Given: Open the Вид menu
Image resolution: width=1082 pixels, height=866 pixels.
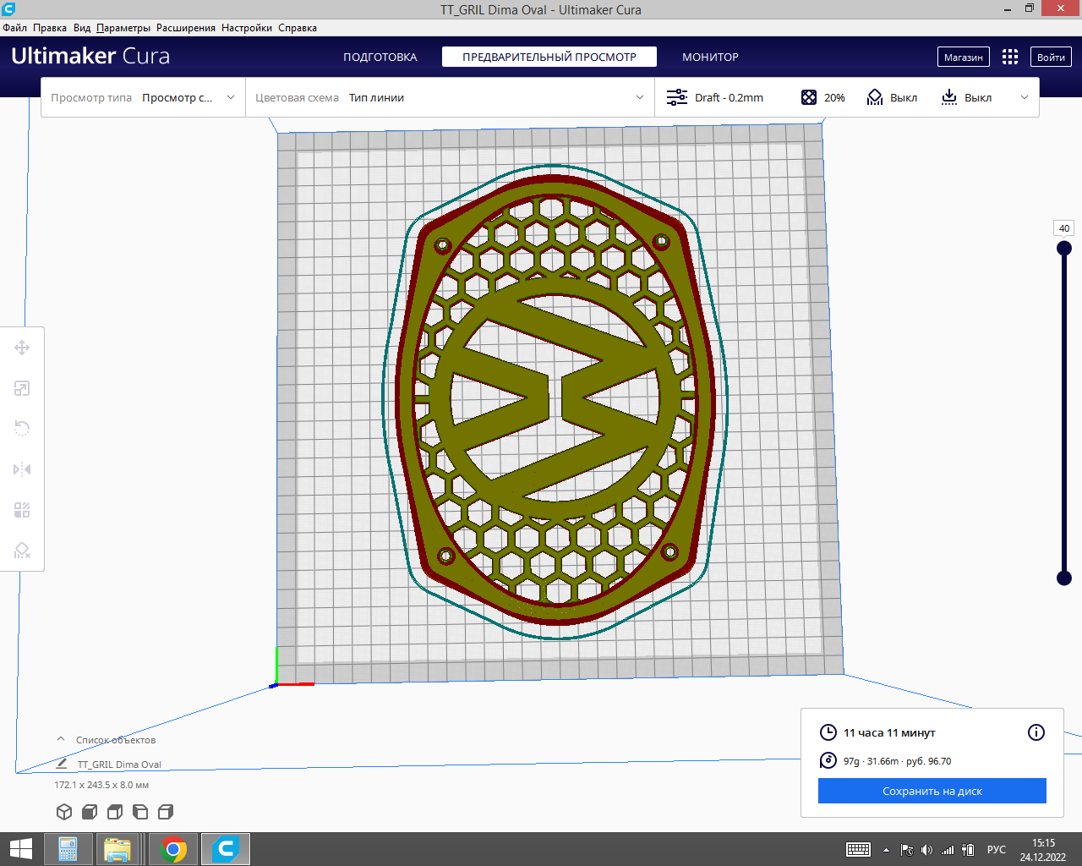Looking at the screenshot, I should (x=82, y=28).
